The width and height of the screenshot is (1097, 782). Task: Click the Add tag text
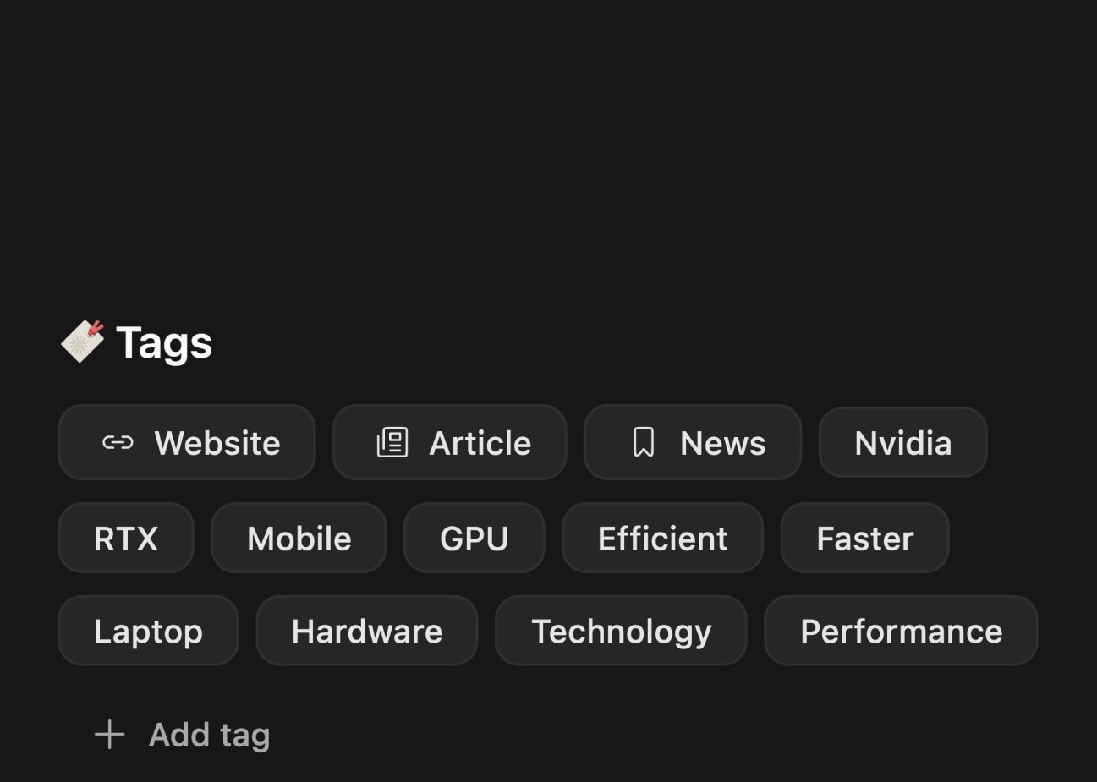(210, 735)
